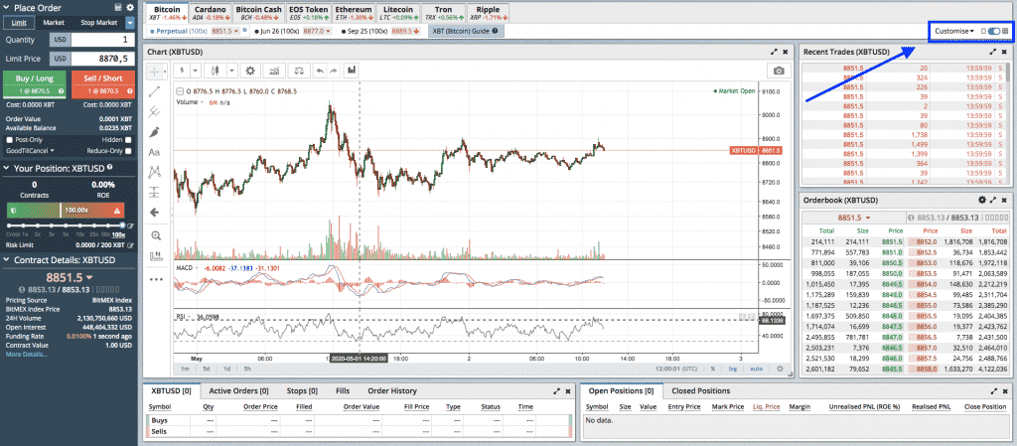Image resolution: width=1017 pixels, height=446 pixels.
Task: Select the Market order tab
Action: point(54,23)
